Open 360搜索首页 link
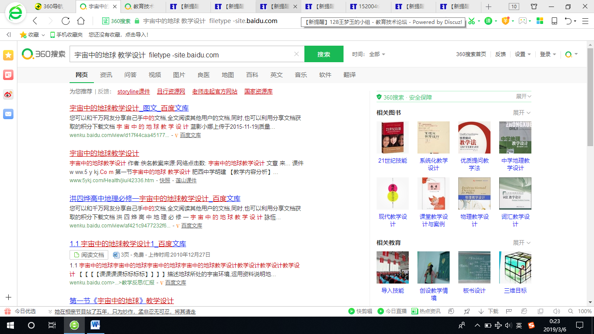This screenshot has width=594, height=334. coord(471,54)
